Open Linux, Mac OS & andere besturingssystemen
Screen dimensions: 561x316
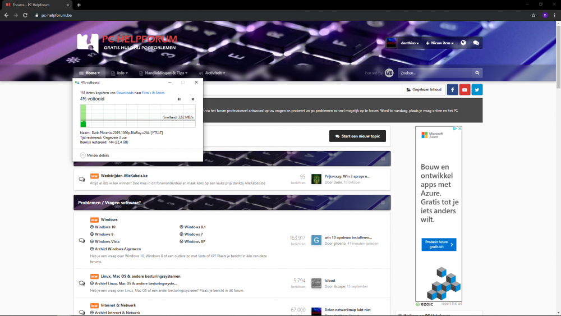(141, 276)
